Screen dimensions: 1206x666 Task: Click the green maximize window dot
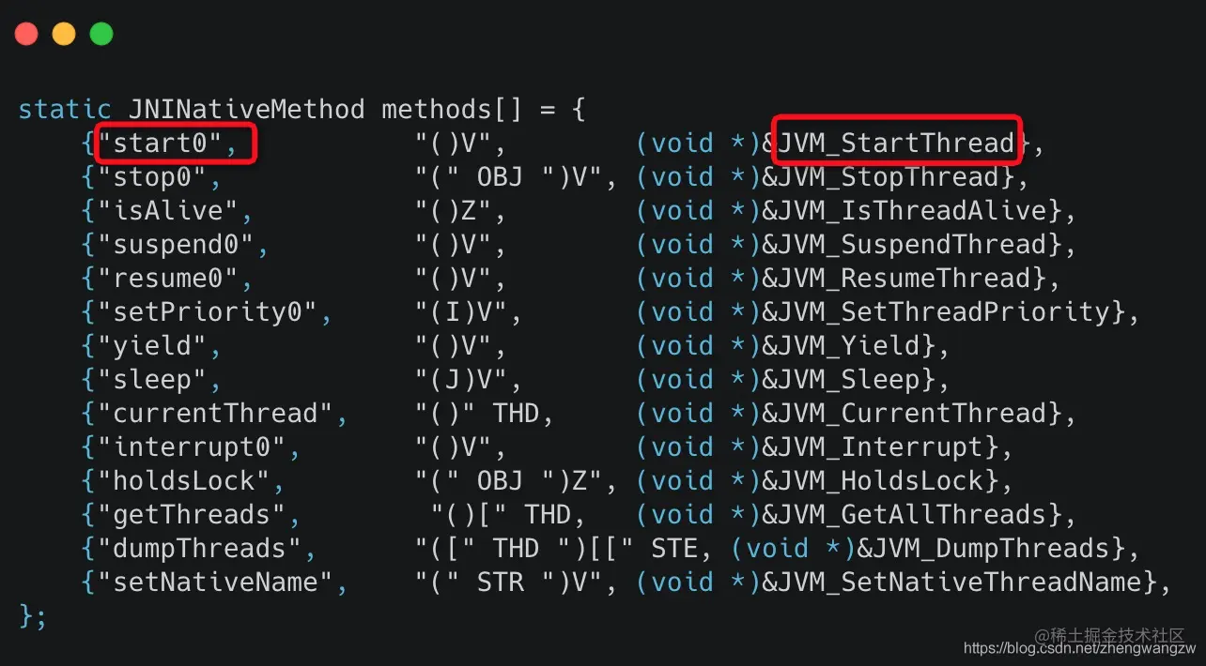101,35
